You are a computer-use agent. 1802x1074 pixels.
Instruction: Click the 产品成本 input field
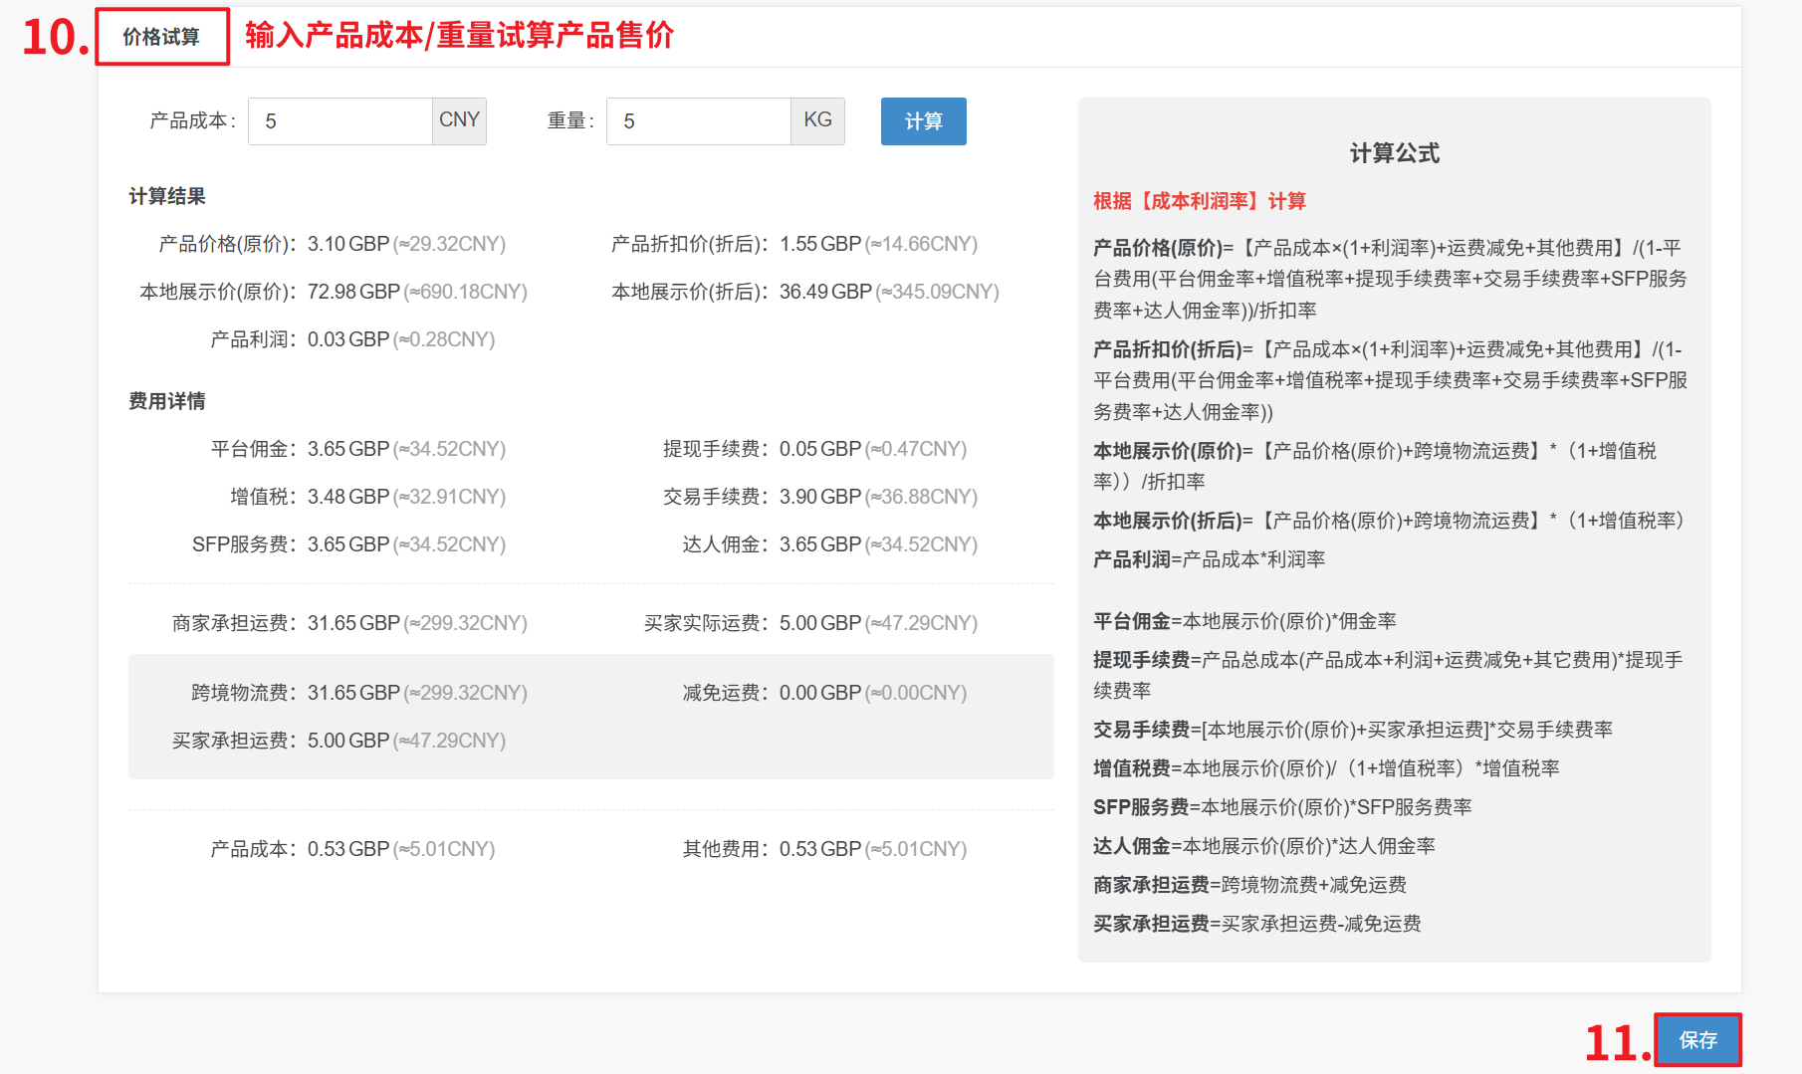[339, 121]
